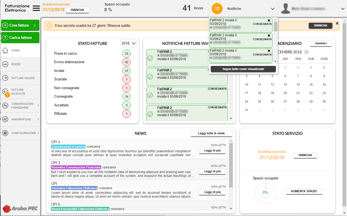Select day 25 in the calendar
The width and height of the screenshot is (347, 216).
pyautogui.click(x=259, y=101)
